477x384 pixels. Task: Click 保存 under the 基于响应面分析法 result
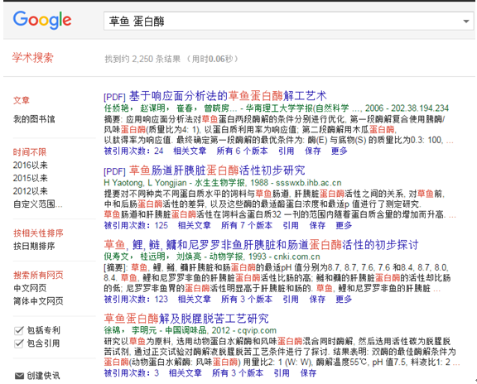[313, 151]
